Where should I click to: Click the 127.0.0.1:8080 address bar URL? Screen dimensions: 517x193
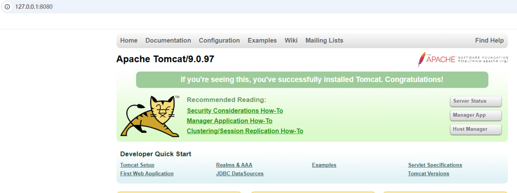(x=34, y=7)
